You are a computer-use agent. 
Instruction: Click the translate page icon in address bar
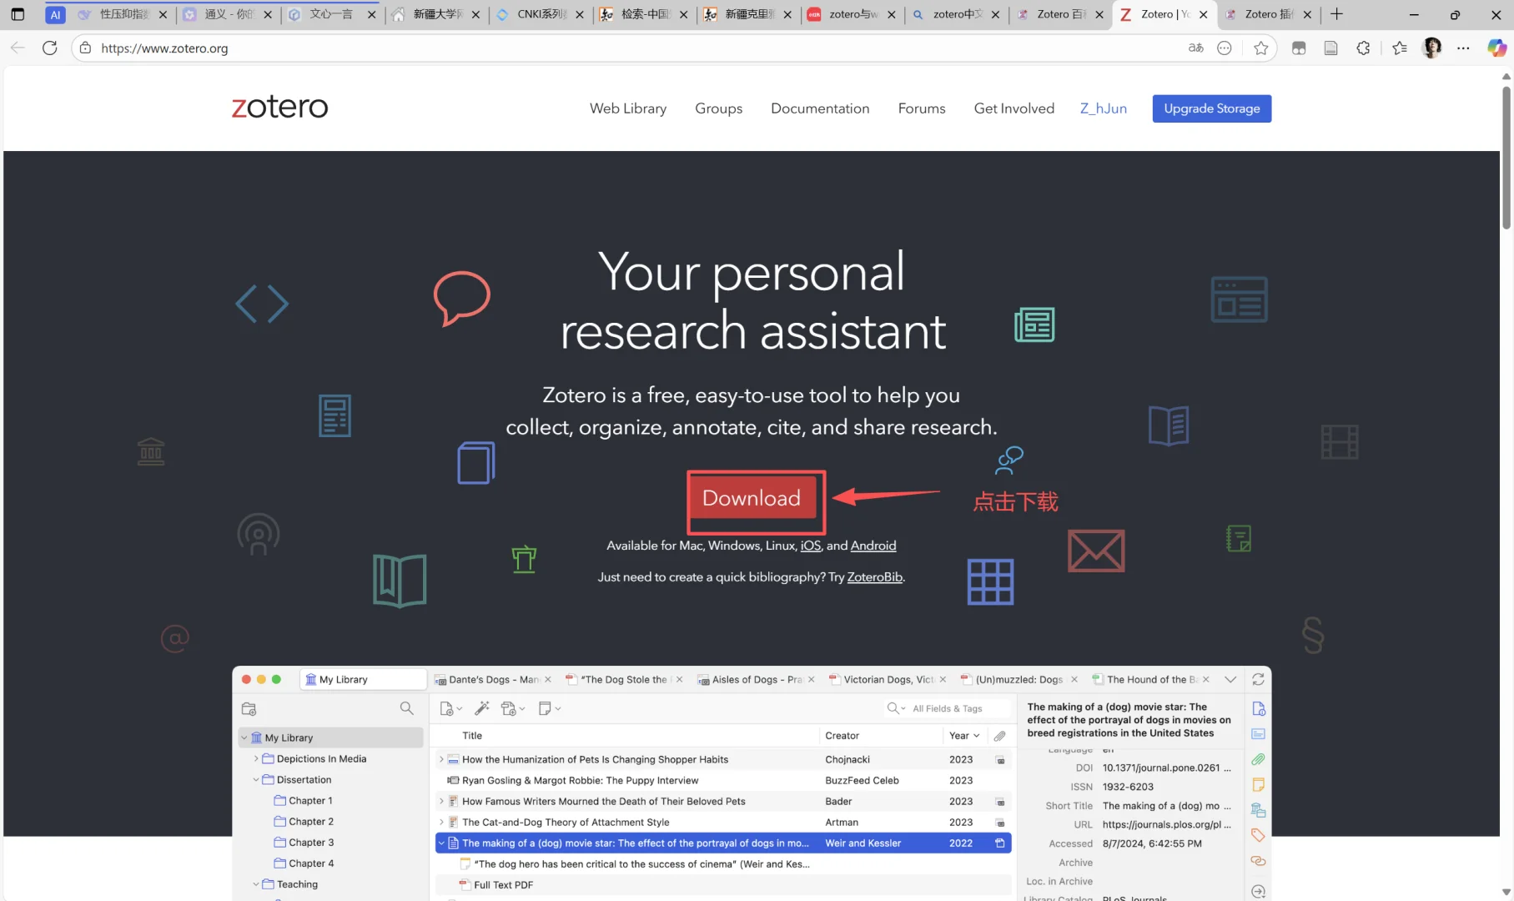1195,48
